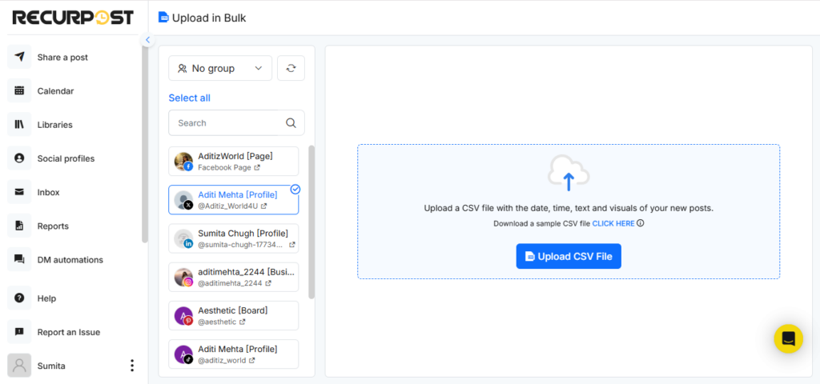Uncheck the blue checkmark on Aditi Mehta
Viewport: 820px width, 384px height.
coord(295,189)
